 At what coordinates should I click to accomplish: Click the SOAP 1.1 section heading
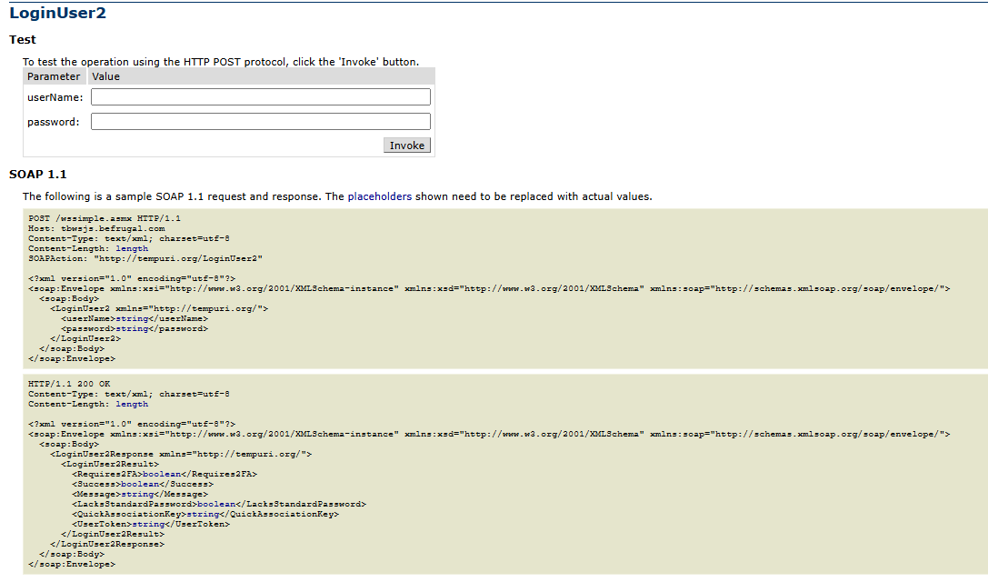[37, 175]
